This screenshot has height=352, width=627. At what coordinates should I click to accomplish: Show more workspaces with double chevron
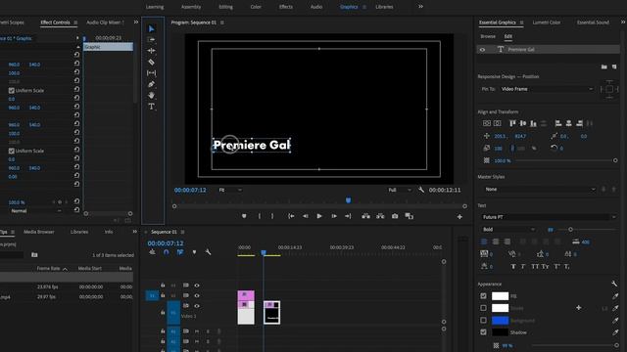(420, 7)
